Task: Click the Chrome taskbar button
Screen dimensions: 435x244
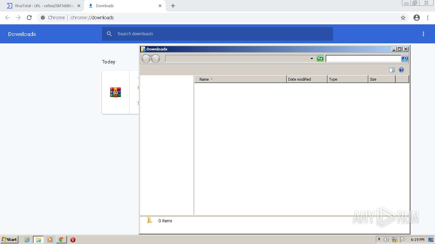Action: 62,240
